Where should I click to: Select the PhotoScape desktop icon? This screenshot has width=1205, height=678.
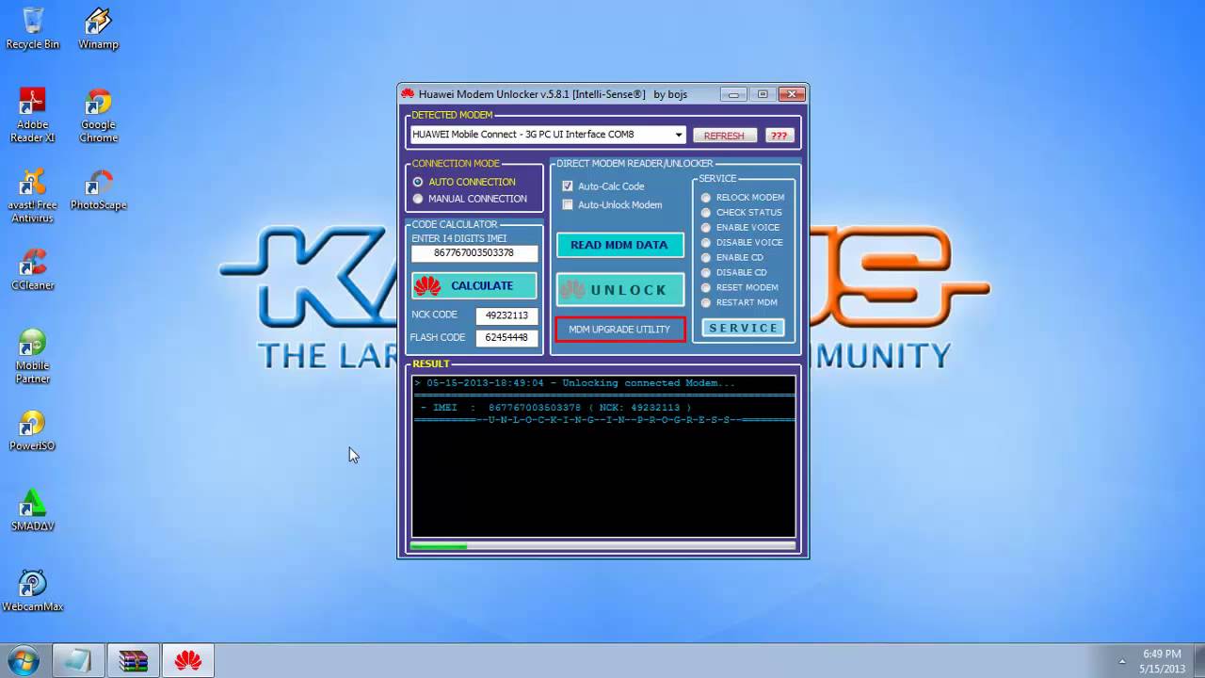tap(98, 189)
